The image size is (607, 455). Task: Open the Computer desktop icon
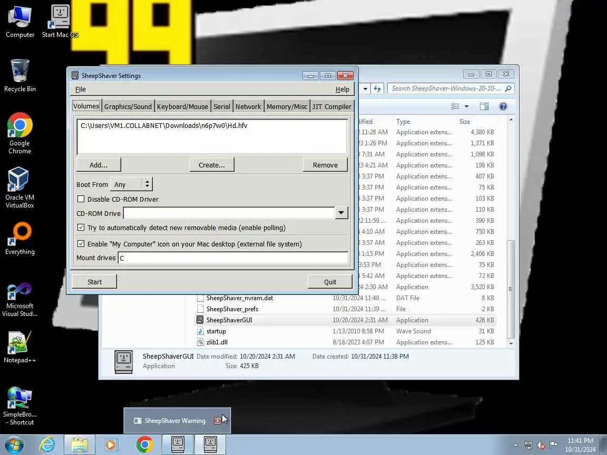point(19,21)
